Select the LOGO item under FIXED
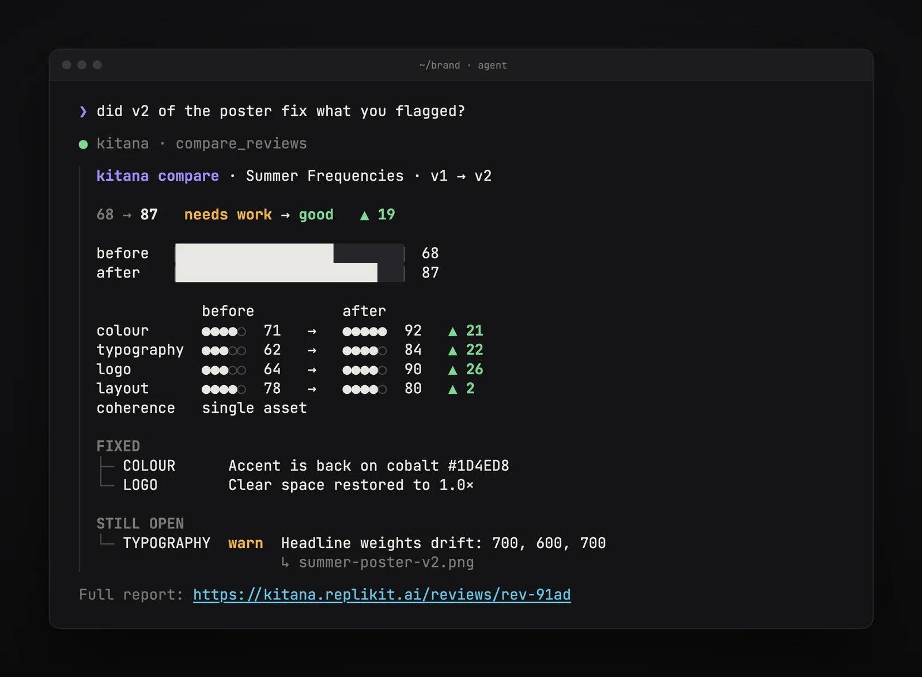This screenshot has height=677, width=922. coord(140,485)
